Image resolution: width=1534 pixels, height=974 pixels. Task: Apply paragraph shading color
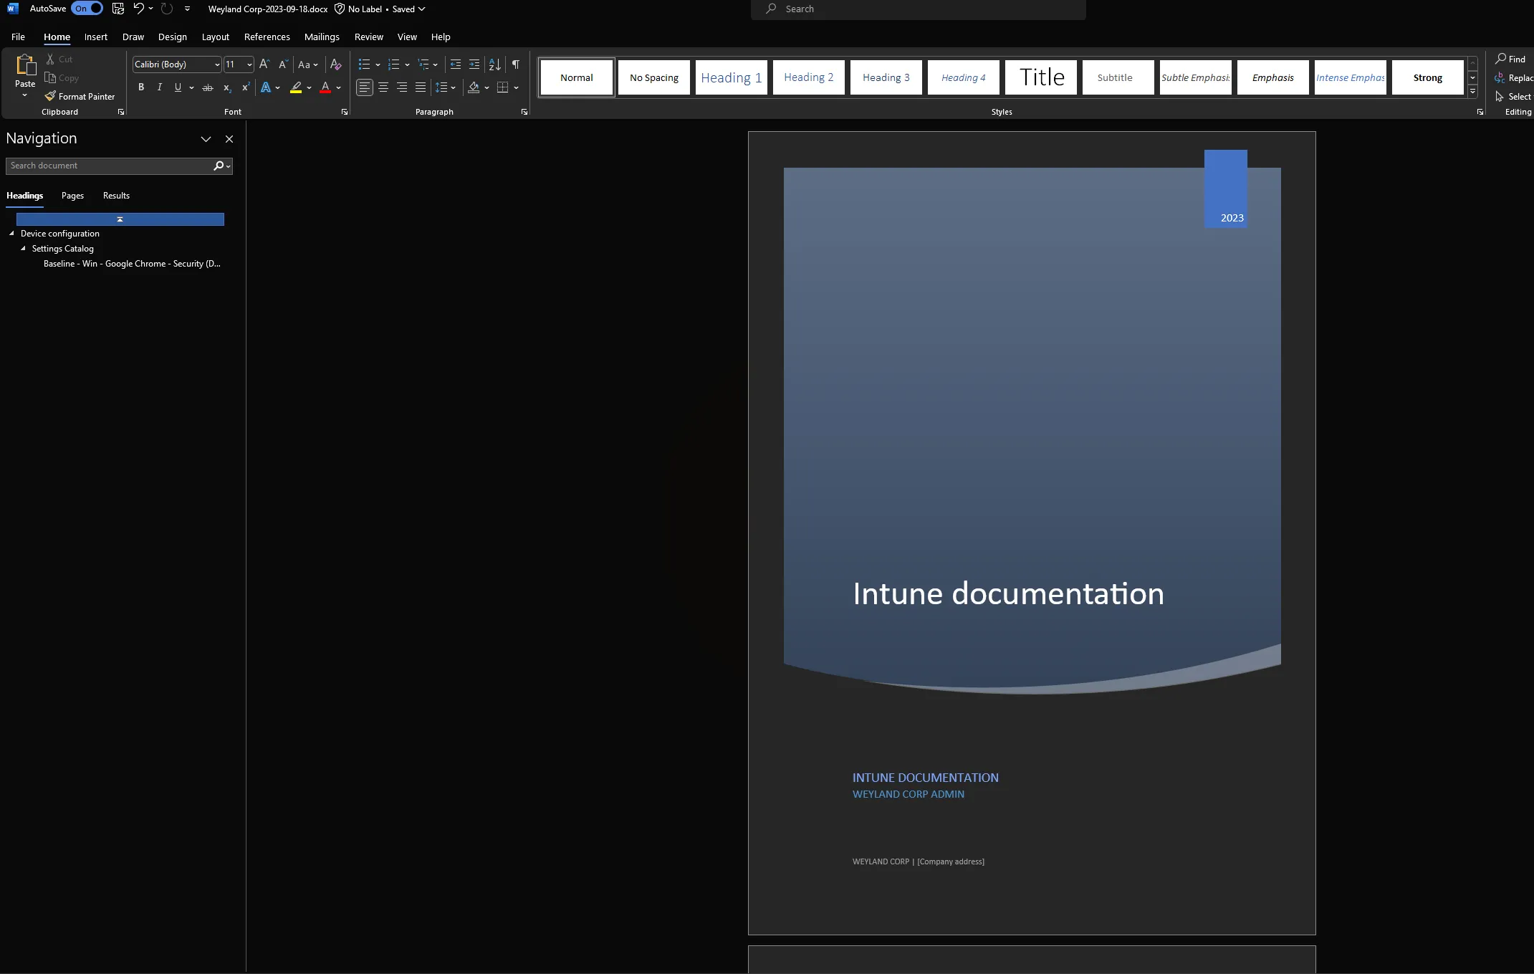(x=474, y=87)
